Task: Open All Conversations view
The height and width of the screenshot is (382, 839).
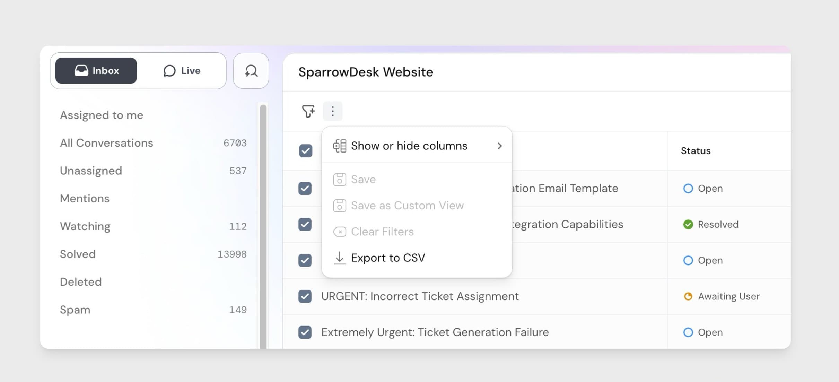Action: pyautogui.click(x=153, y=143)
